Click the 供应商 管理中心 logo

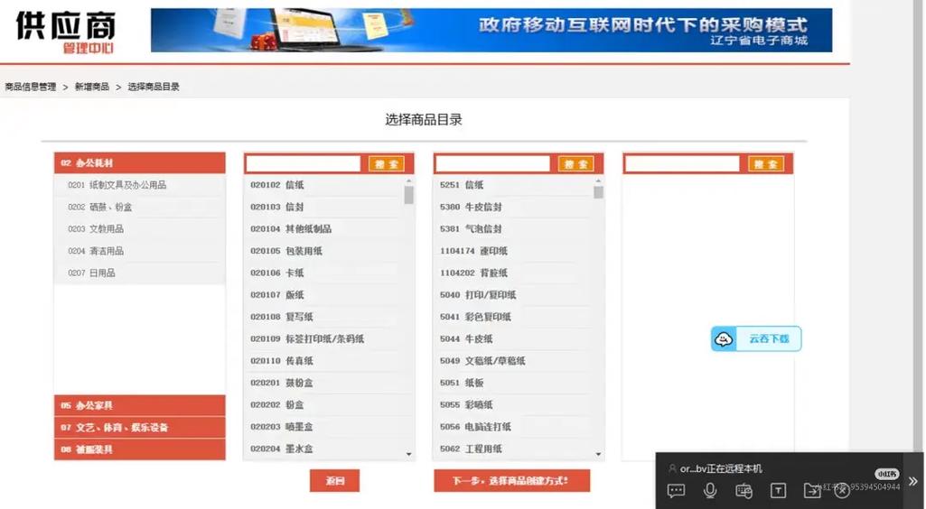pyautogui.click(x=66, y=32)
